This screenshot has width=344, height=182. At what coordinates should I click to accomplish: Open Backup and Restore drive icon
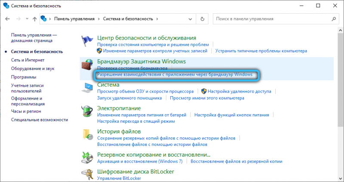coord(87,158)
